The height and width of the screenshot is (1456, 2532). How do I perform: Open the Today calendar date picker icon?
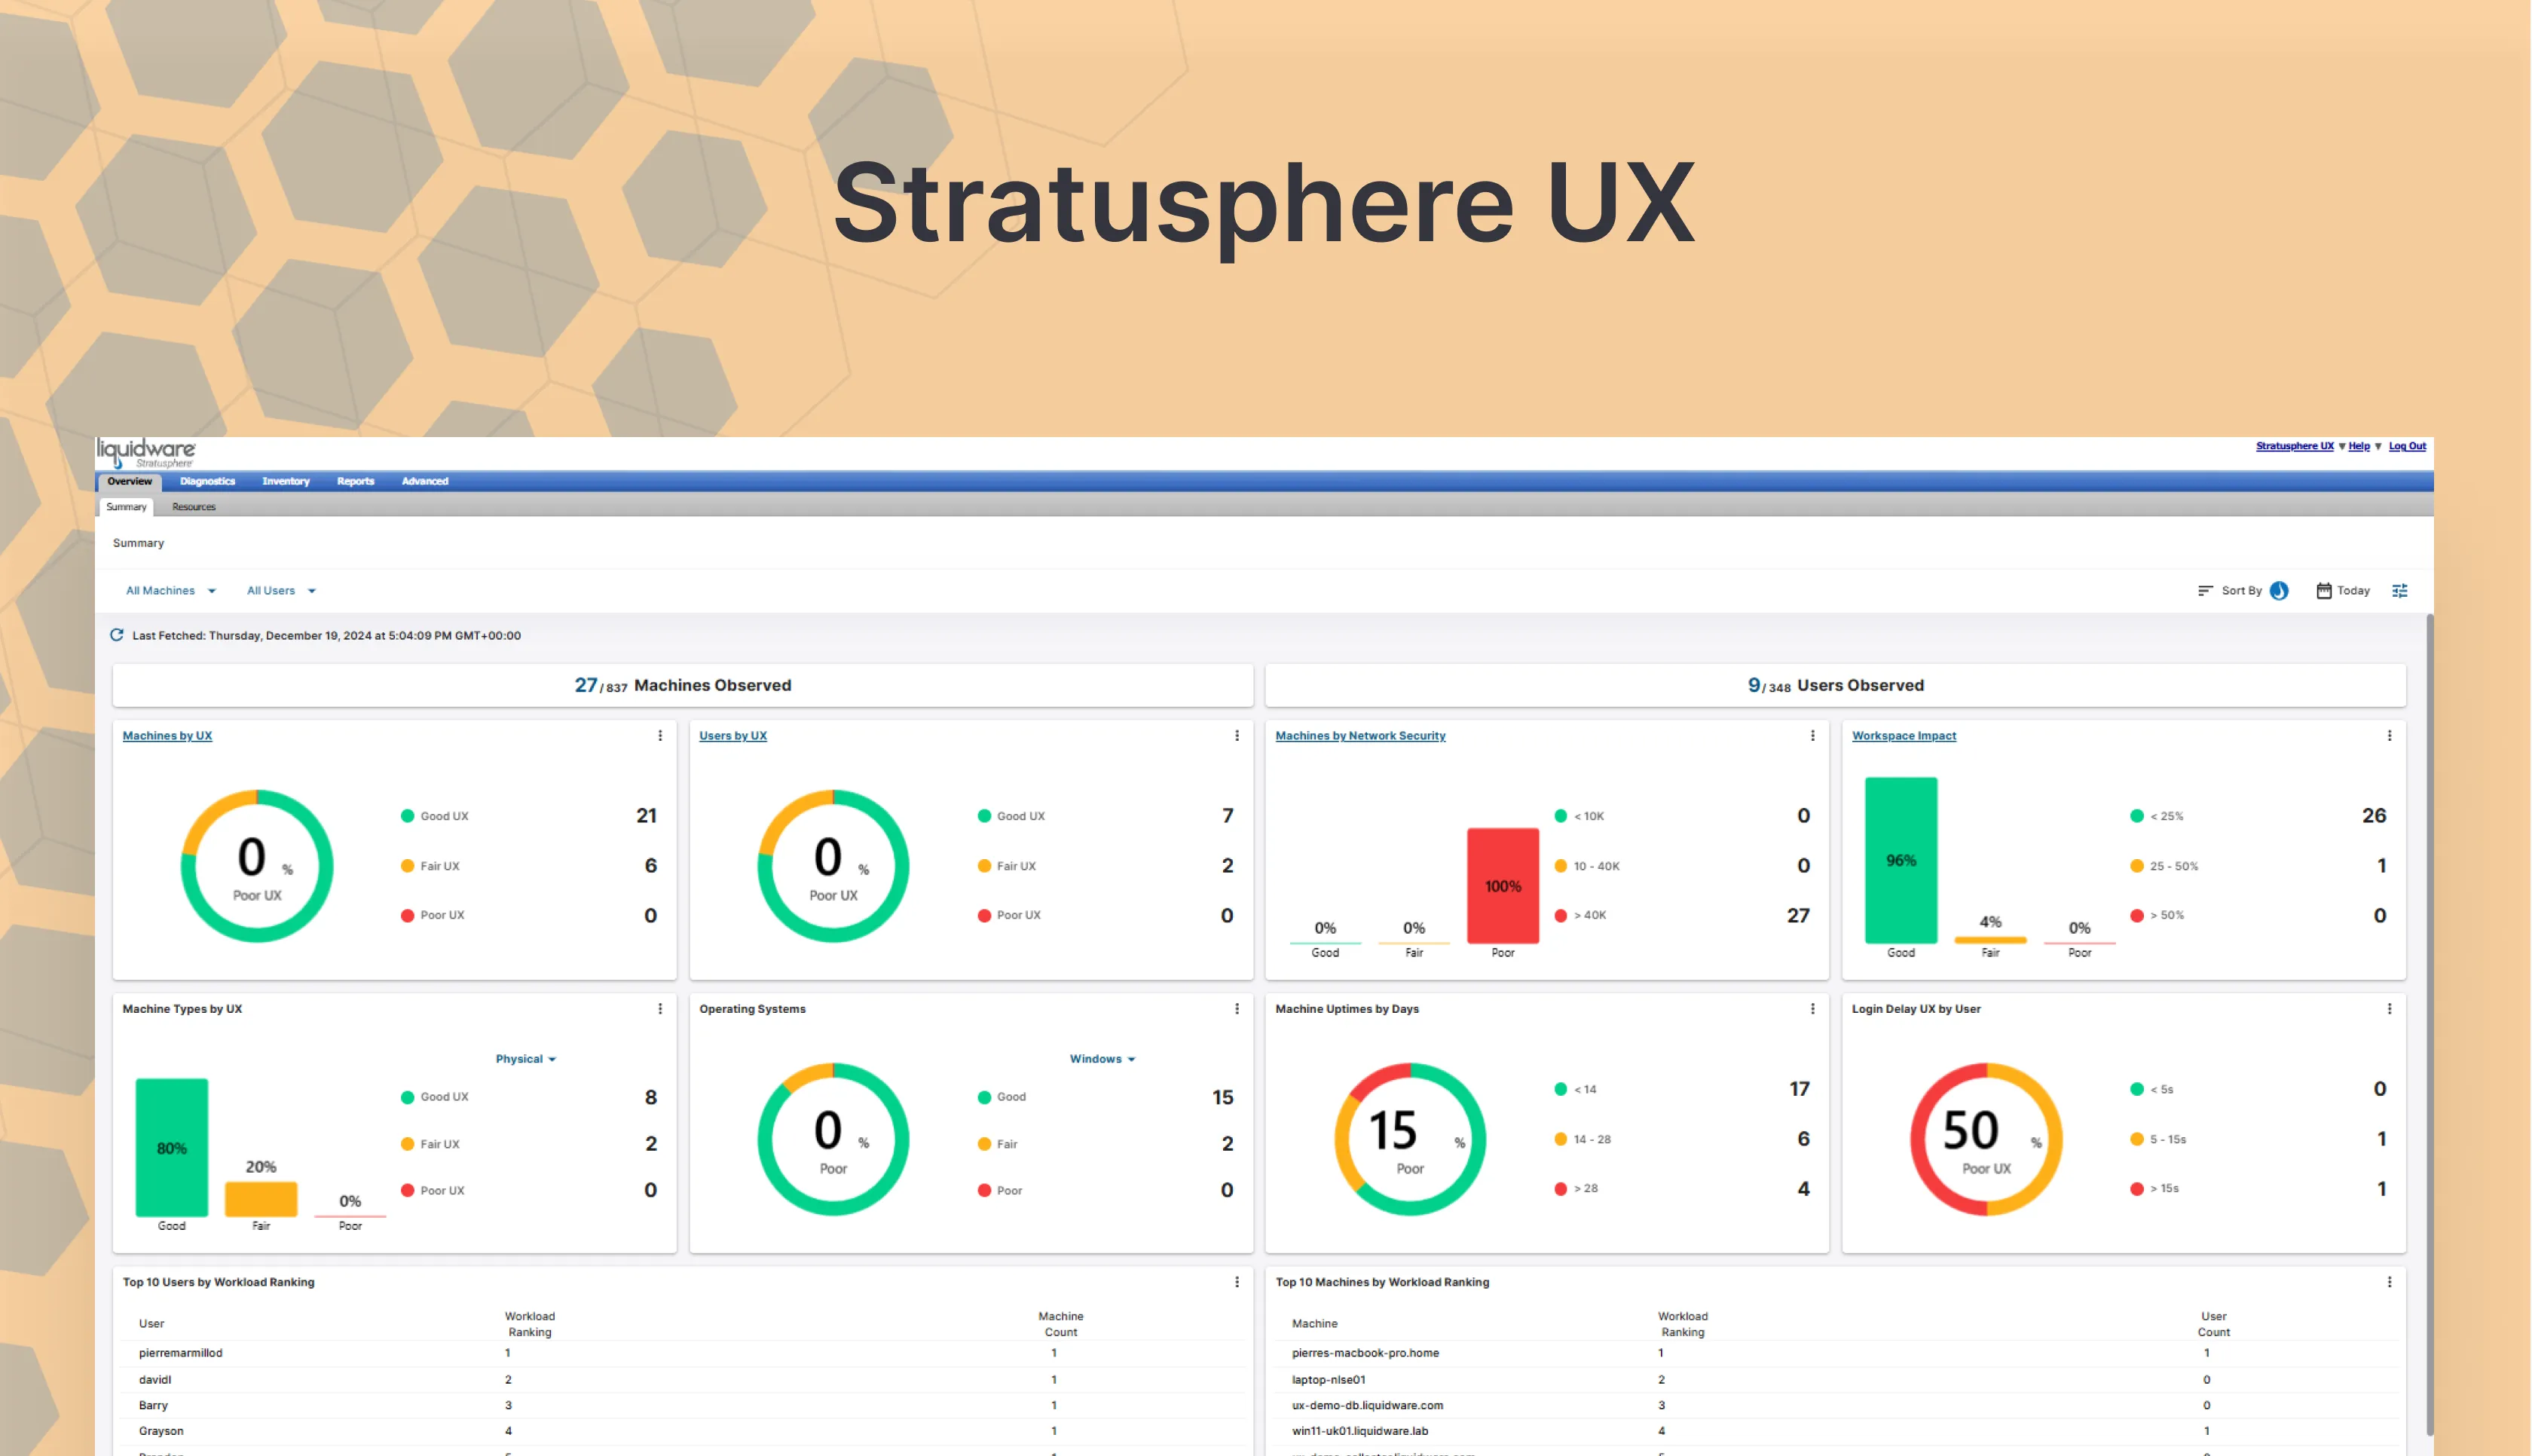pyautogui.click(x=2325, y=590)
